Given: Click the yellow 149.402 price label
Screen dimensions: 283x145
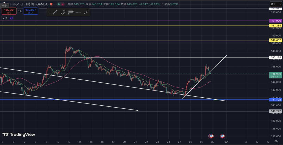Looking at the screenshot, I should pos(276,40).
